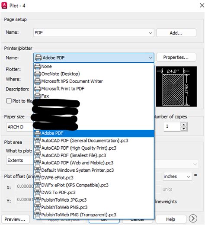Click plotter icon beside PublishToWeb PNG.pc3
This screenshot has height=225, width=205.
[38, 207]
